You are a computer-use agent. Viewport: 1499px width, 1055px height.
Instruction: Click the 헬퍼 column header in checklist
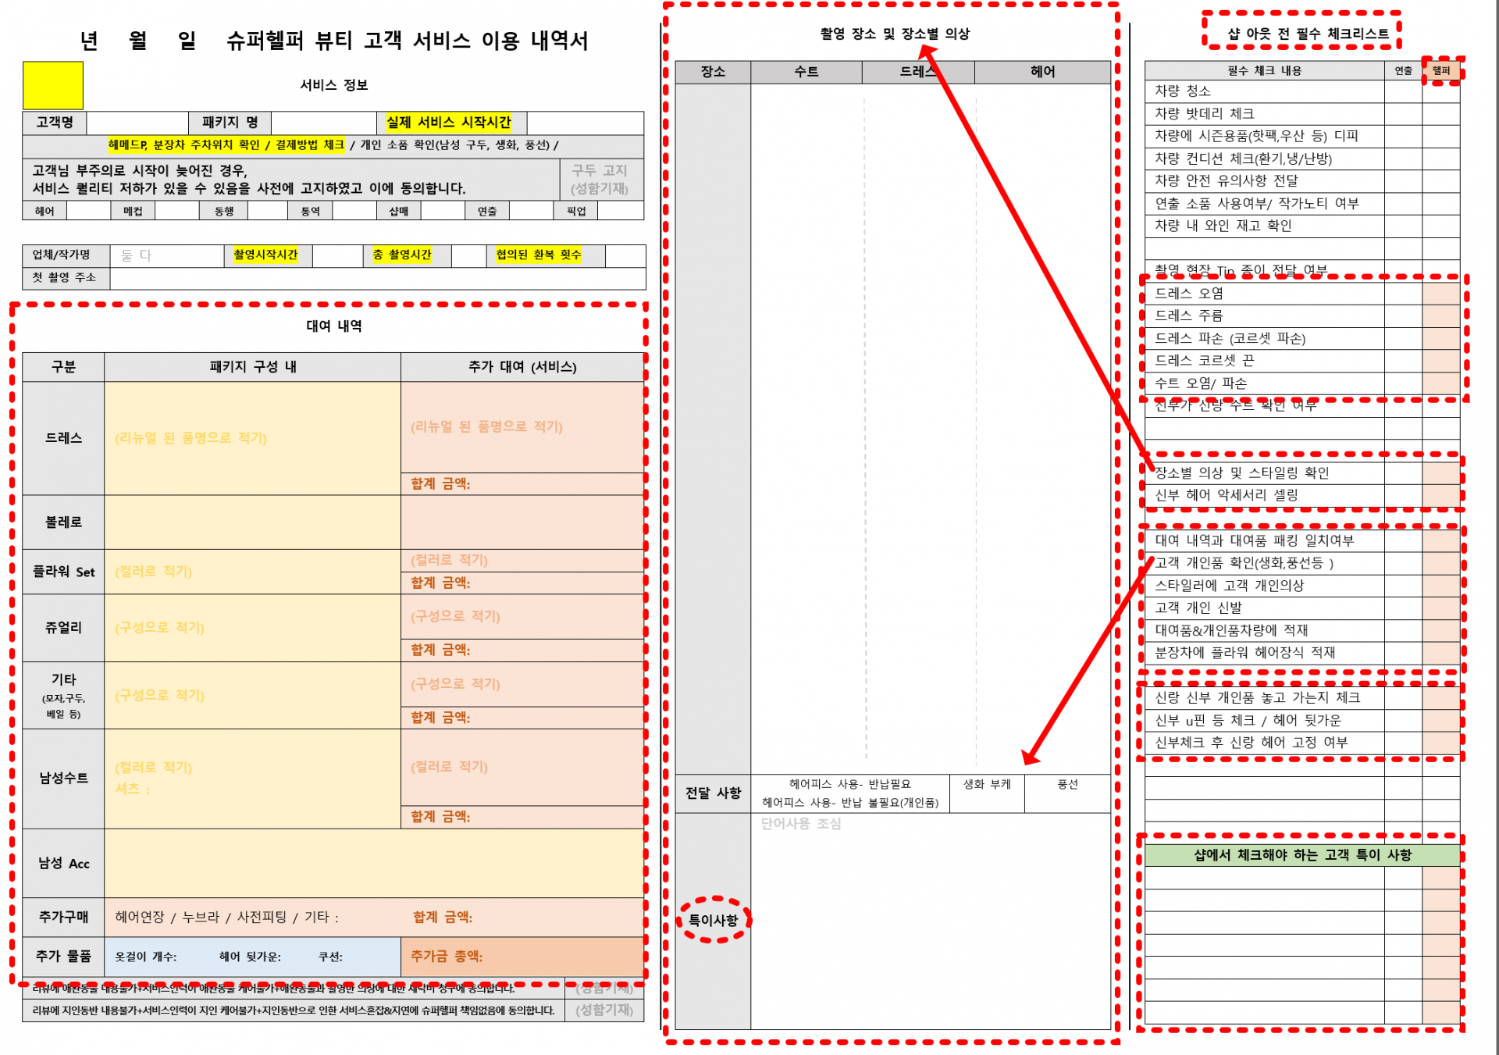[1440, 70]
